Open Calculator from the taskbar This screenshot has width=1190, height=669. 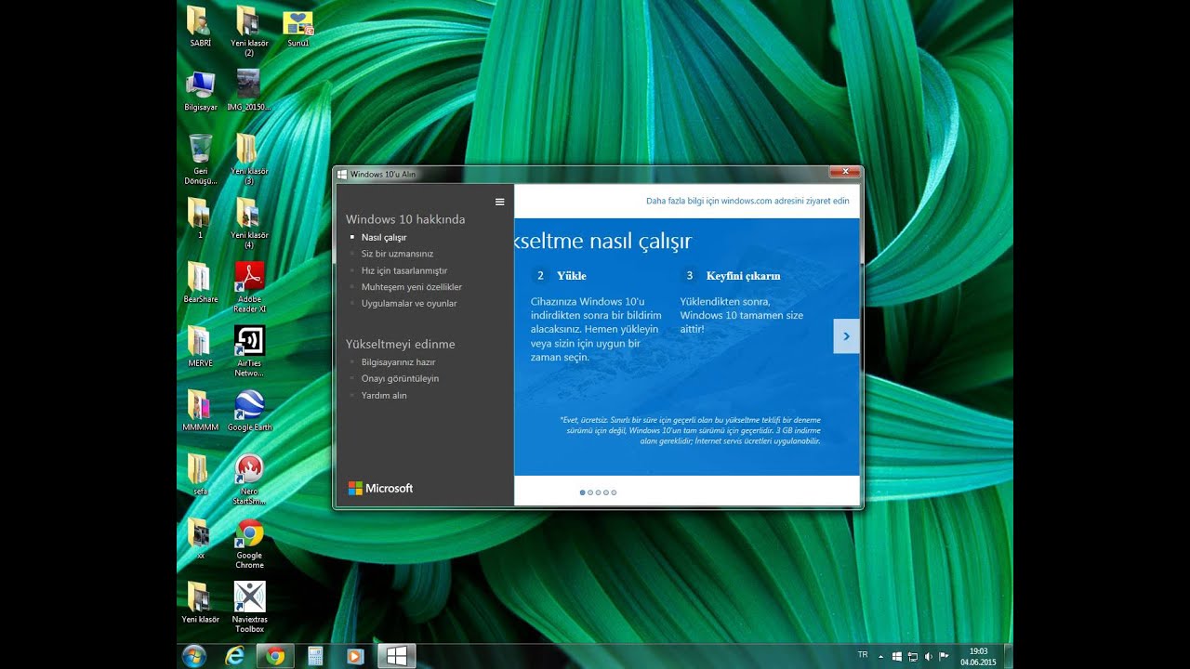pos(315,656)
